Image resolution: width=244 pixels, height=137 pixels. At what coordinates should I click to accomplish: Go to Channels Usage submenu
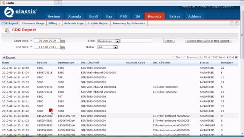click(33, 23)
